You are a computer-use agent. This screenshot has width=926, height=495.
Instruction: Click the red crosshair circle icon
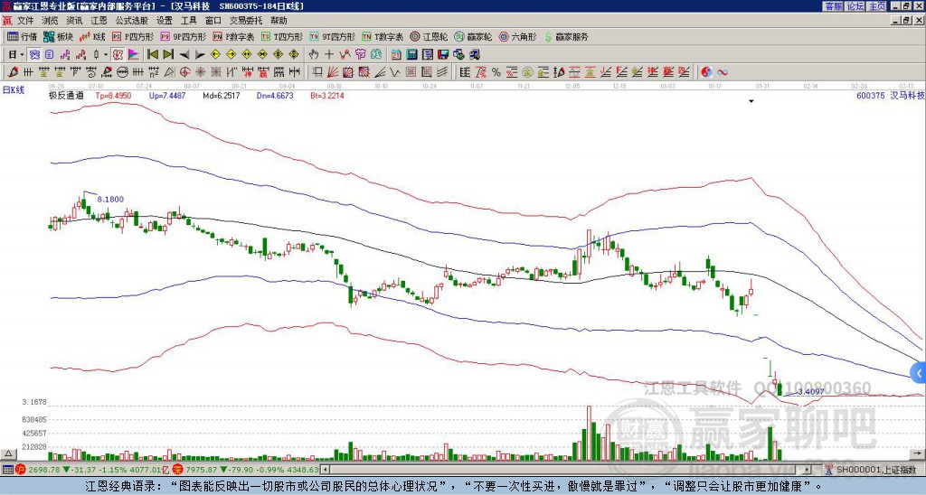coord(184,72)
